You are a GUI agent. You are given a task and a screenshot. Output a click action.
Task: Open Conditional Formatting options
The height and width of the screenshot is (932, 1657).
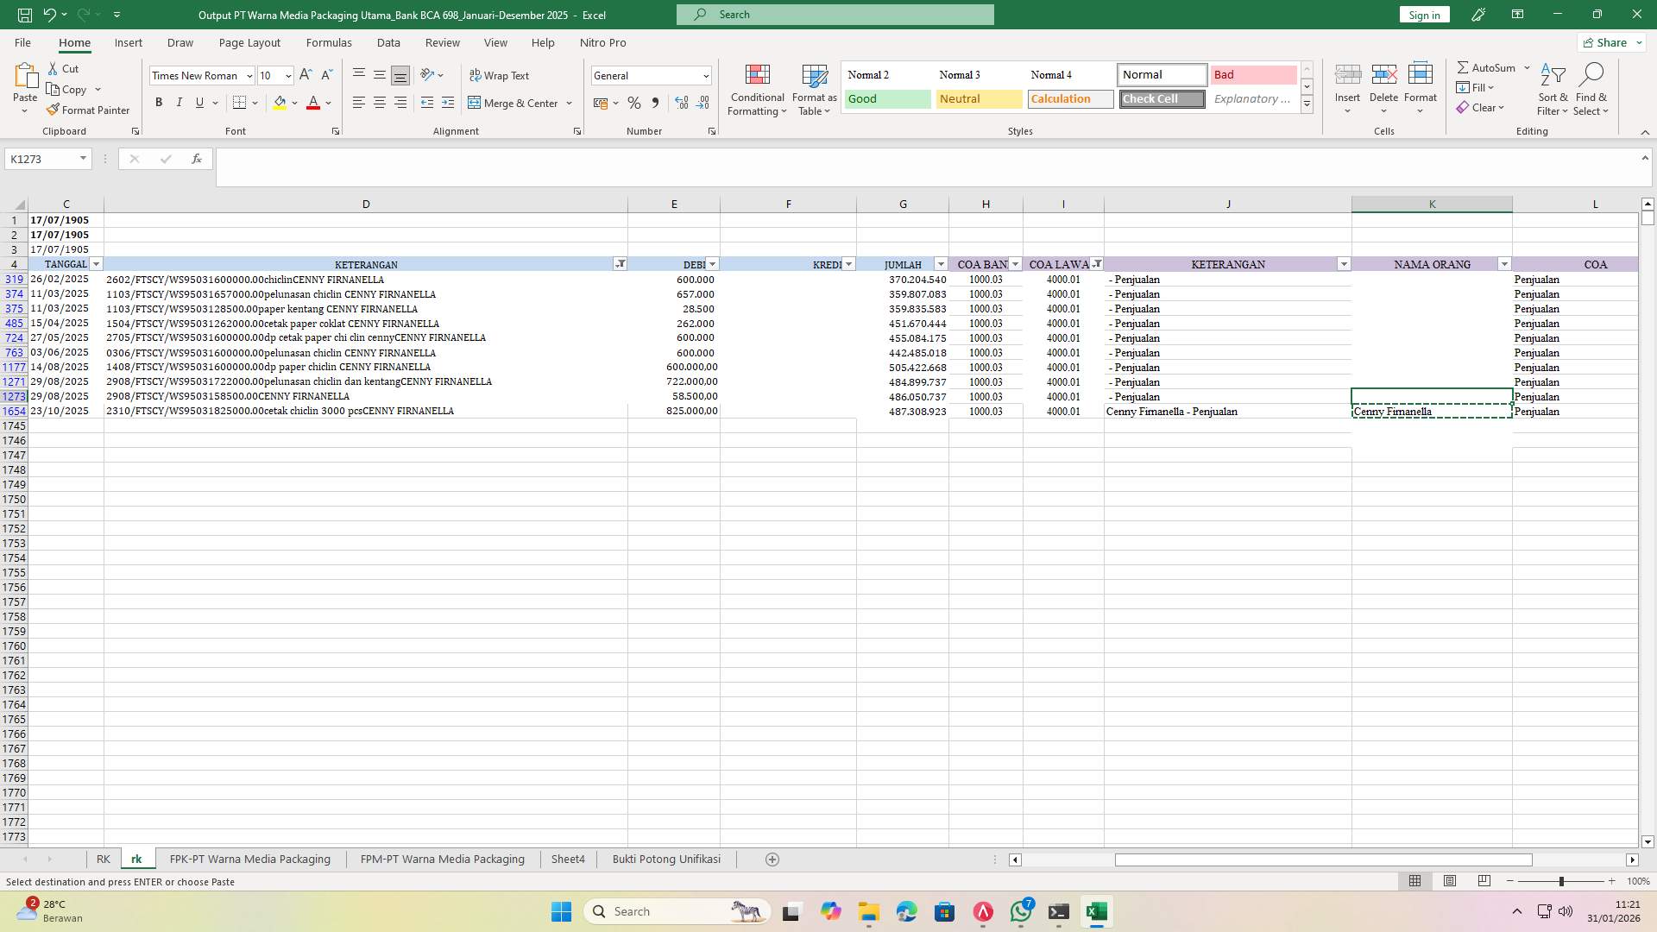[757, 90]
